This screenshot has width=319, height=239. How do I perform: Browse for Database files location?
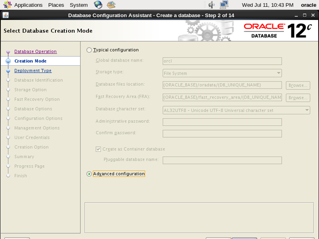[298, 85]
